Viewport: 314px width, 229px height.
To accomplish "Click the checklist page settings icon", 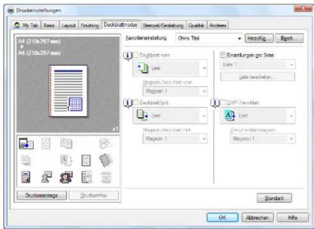I will click(87, 177).
